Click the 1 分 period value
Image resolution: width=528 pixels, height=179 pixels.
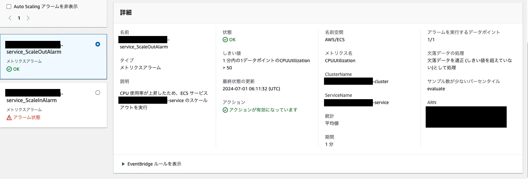tap(329, 144)
